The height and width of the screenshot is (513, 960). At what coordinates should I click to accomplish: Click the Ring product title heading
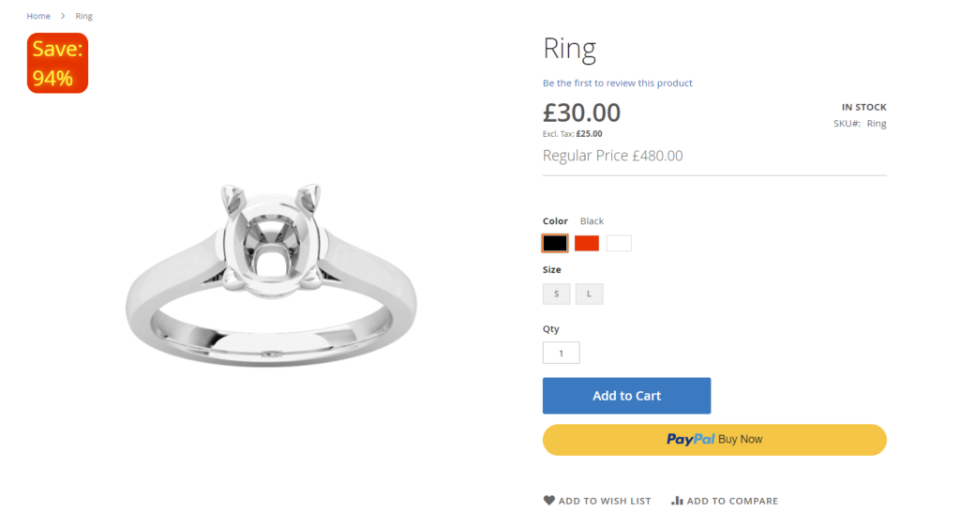click(569, 49)
